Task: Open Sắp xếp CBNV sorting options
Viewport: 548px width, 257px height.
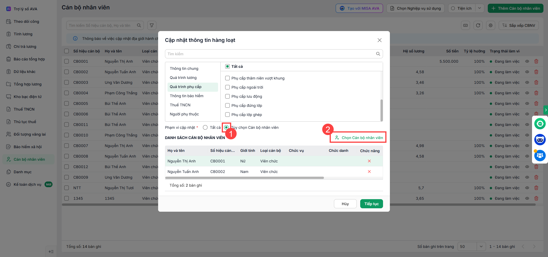Action: (x=519, y=25)
